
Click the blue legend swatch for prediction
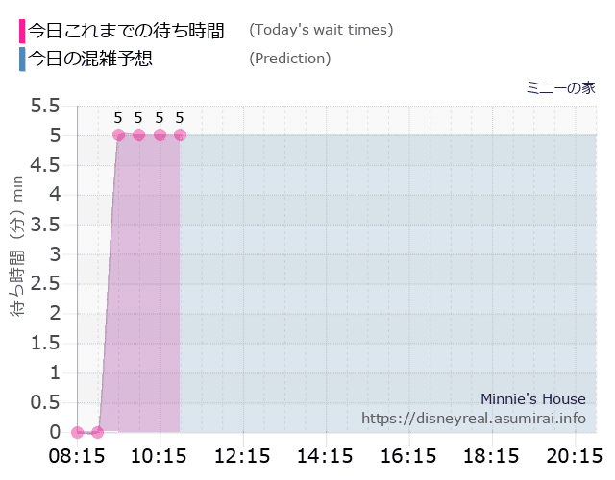point(22,60)
